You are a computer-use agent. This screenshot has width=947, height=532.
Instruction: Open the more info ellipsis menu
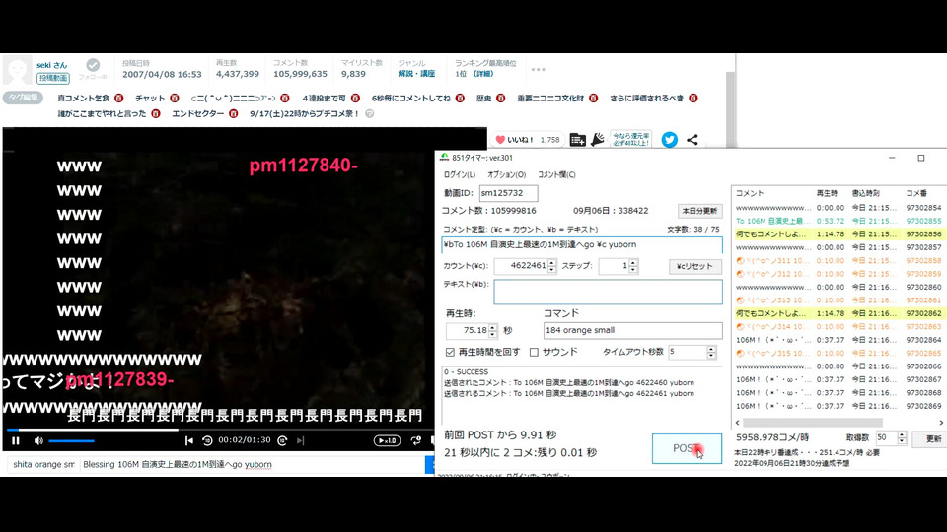coord(539,69)
